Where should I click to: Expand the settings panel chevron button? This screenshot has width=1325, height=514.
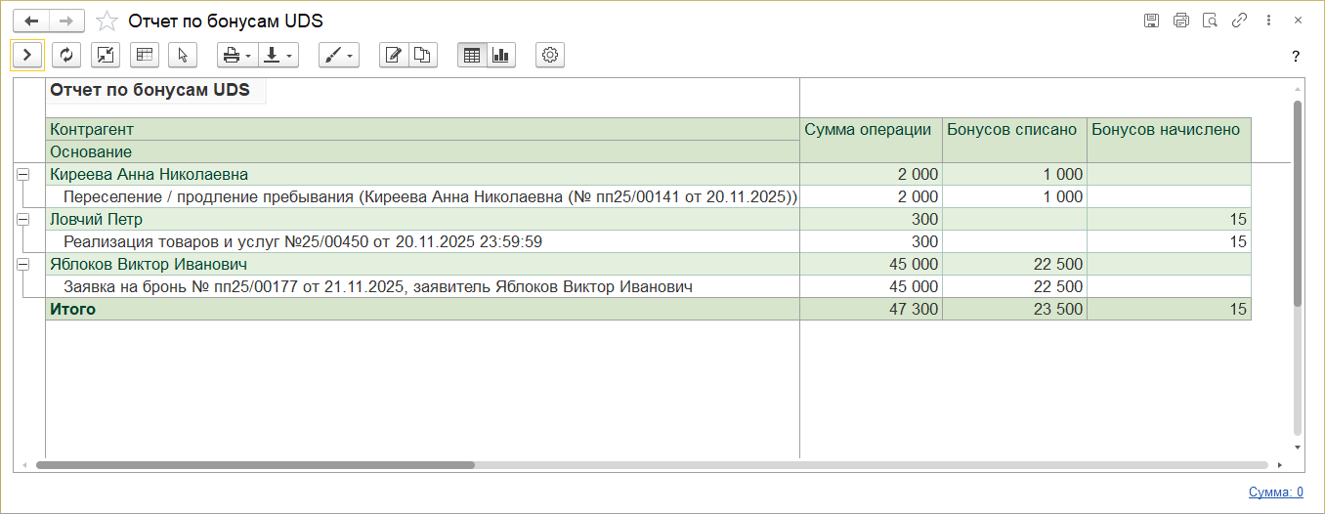point(27,56)
